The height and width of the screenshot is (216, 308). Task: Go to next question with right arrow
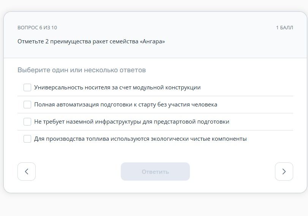click(284, 172)
